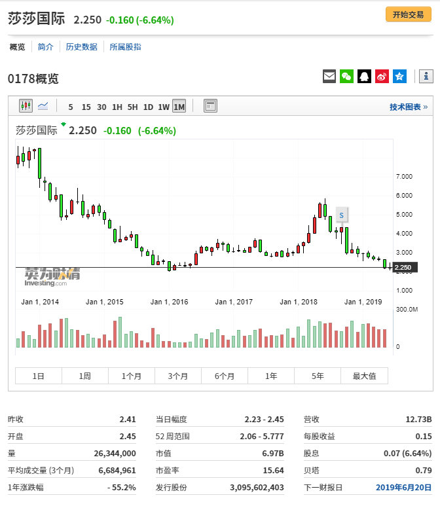Set chart range to 1日
The height and width of the screenshot is (506, 440).
tap(39, 376)
